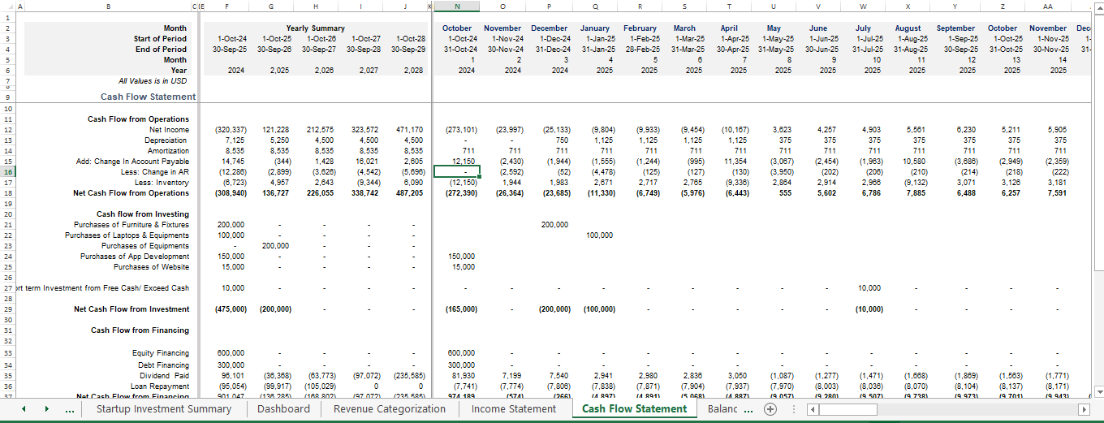Image resolution: width=1104 pixels, height=423 pixels.
Task: Click the Cash Flow Statement heading cell
Action: click(x=149, y=97)
